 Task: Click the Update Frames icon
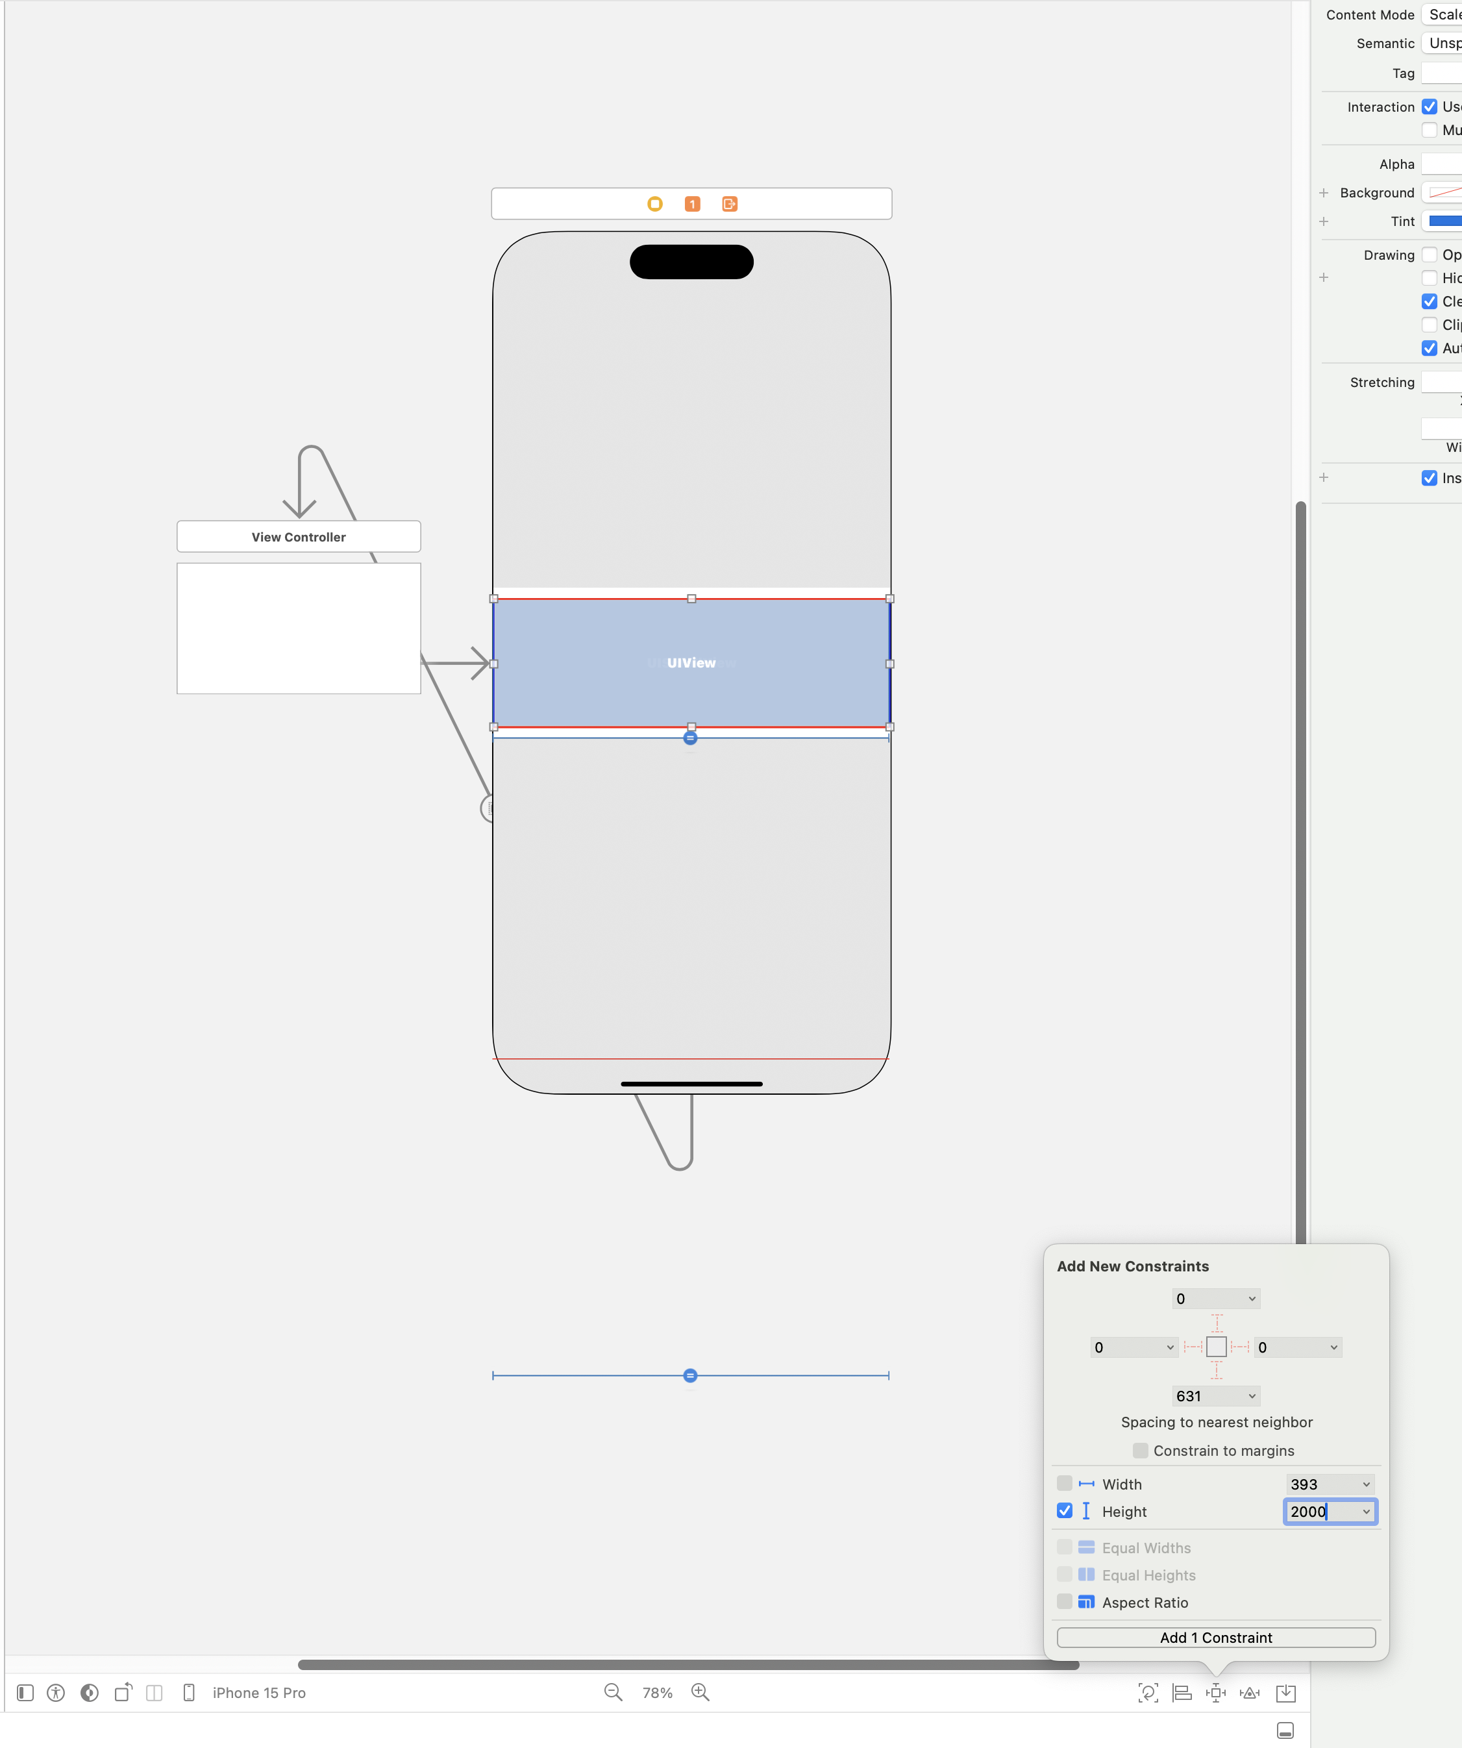1148,1692
